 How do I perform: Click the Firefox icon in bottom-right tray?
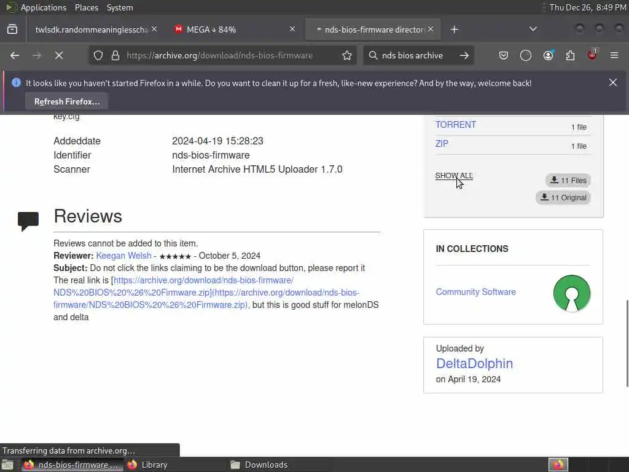(558, 465)
